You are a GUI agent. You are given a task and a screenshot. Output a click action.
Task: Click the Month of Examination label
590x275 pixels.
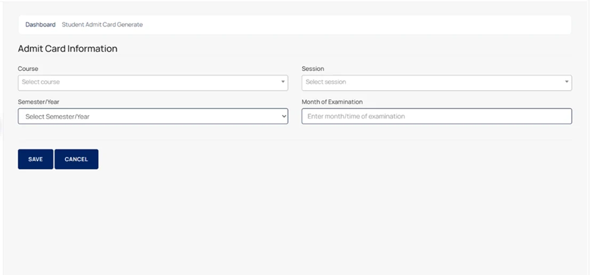pos(332,102)
